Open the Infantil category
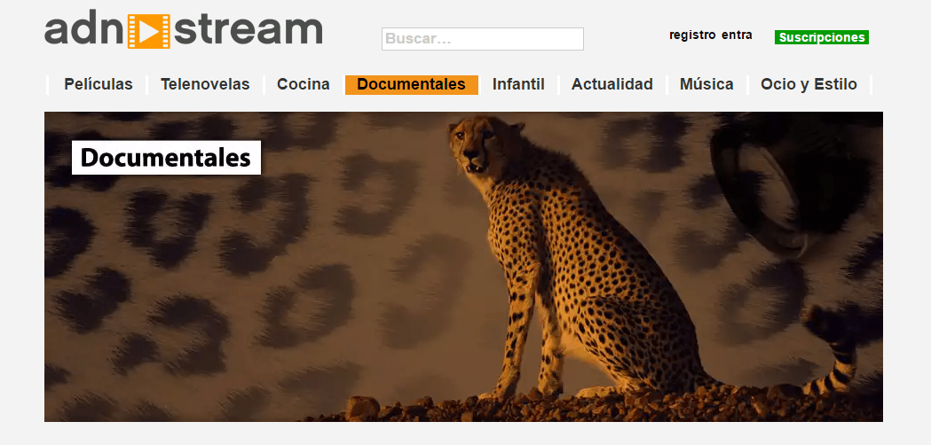 tap(518, 85)
